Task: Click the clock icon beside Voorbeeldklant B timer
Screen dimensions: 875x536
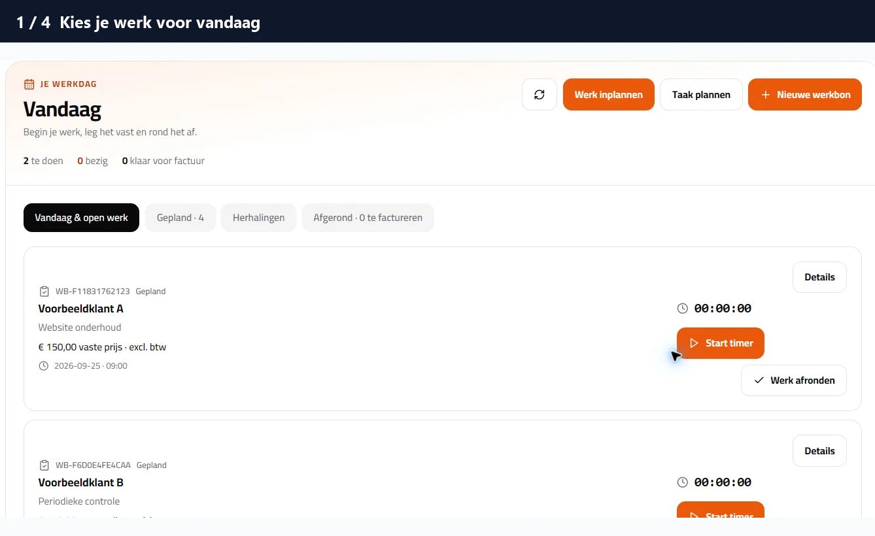Action: pyautogui.click(x=683, y=482)
